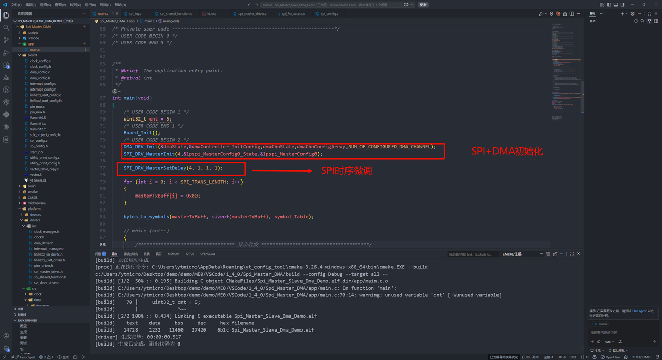662x360 pixels.
Task: Open the Extensions view icon
Action: coord(6,66)
